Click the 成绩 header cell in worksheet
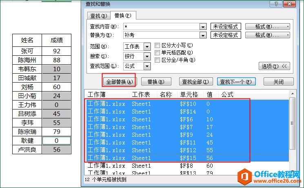 (x=57, y=40)
